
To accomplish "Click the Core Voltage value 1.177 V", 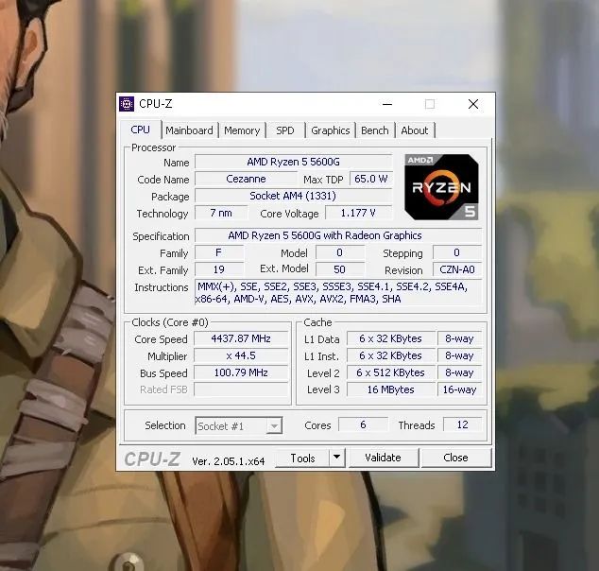I will point(358,213).
